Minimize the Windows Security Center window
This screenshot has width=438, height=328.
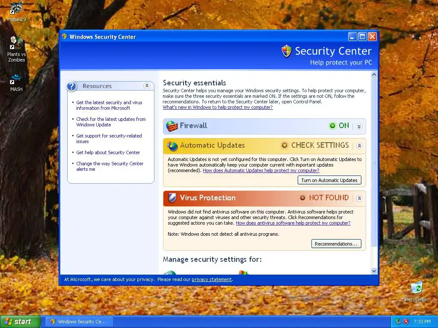pos(352,37)
